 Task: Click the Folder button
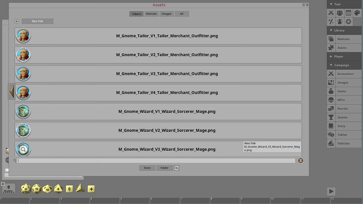click(x=164, y=168)
